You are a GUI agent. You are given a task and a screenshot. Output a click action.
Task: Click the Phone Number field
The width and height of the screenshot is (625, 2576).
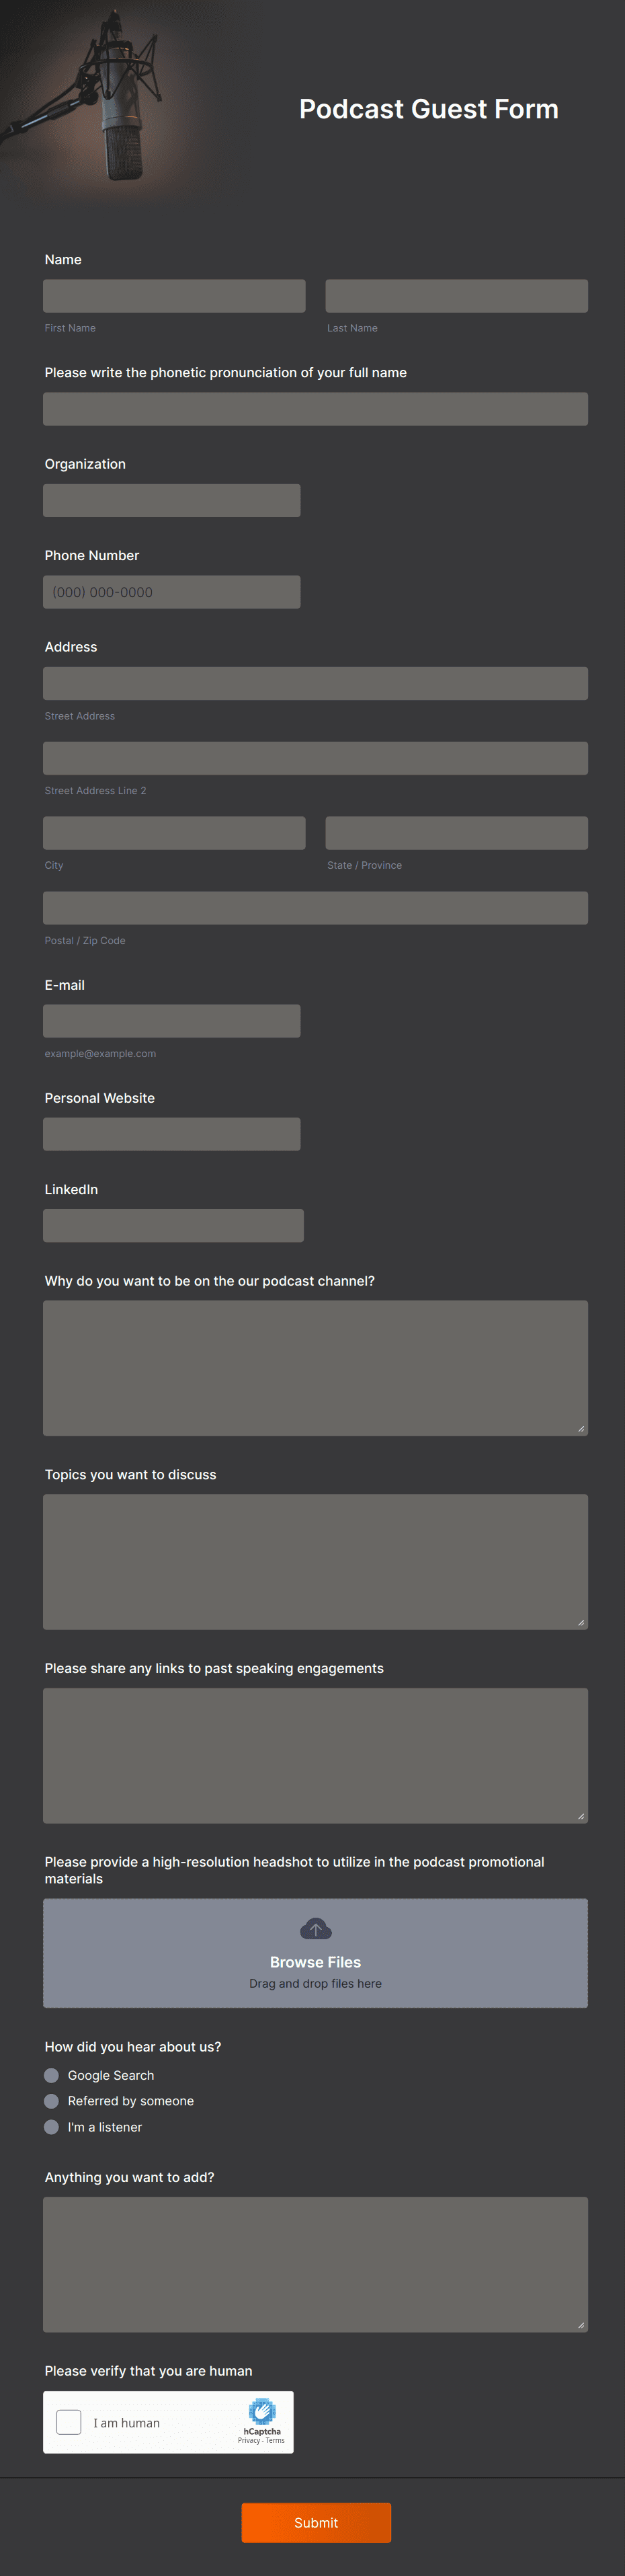pos(171,591)
